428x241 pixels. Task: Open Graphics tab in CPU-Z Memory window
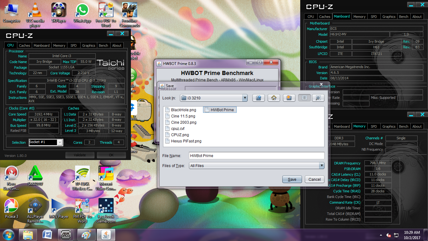pyautogui.click(x=389, y=126)
